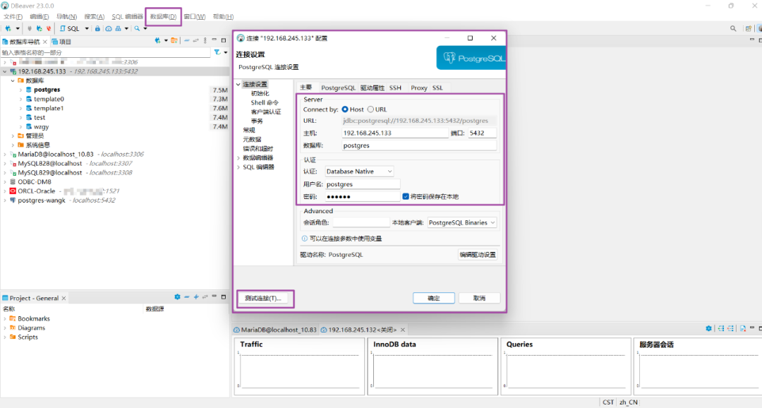The height and width of the screenshot is (408, 762).
Task: Click the red invalidate connection icon
Action: [48, 29]
